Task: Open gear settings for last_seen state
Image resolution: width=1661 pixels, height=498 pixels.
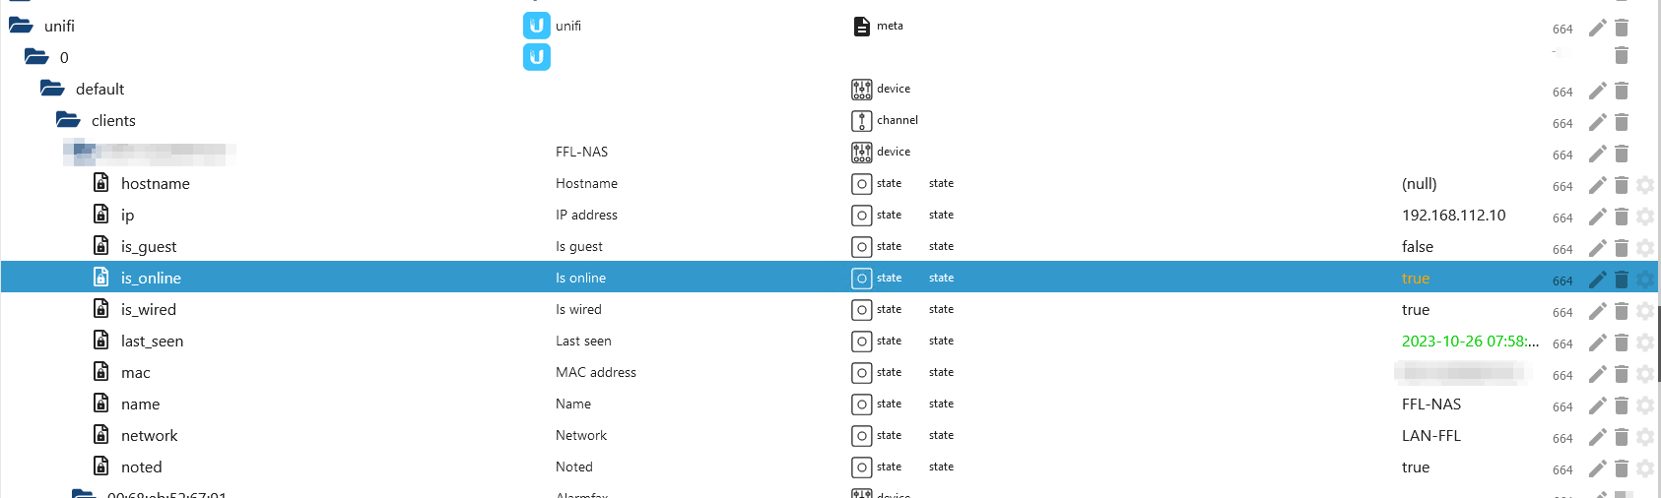Action: pyautogui.click(x=1645, y=342)
